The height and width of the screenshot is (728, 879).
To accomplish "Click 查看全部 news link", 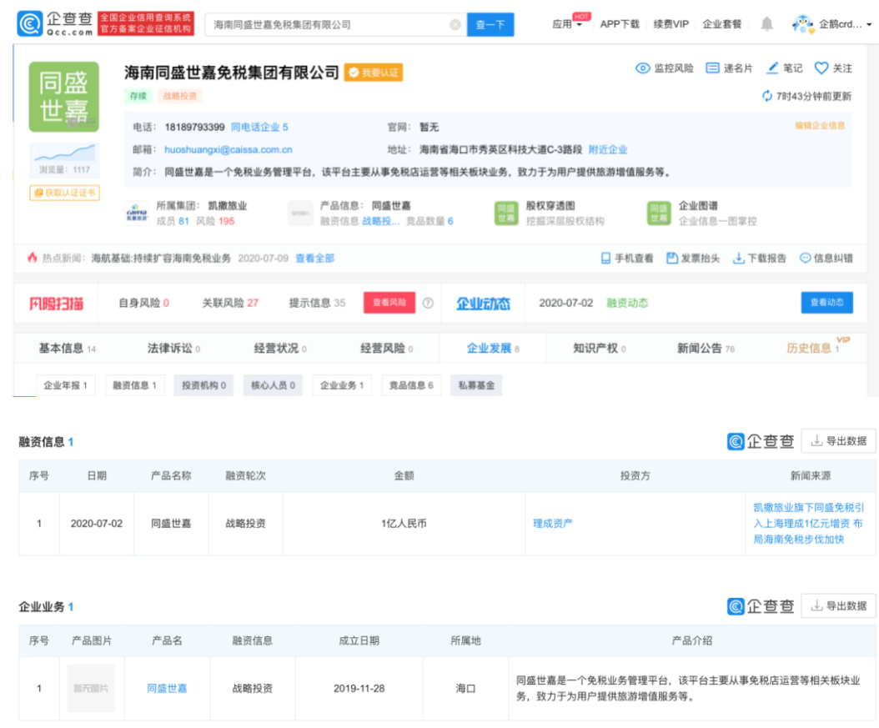I will pos(315,259).
